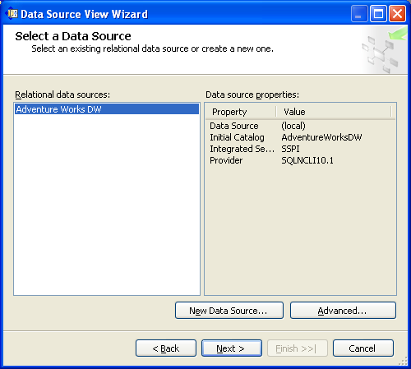
Task: Open the Advanced options dialog
Action: coord(343,311)
